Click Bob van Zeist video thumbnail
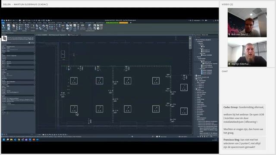This screenshot has width=276, height=155. point(247,22)
